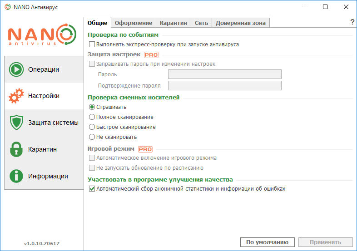Click Участвовать в программе улучшения качества heading
357x251 pixels.
click(x=160, y=180)
